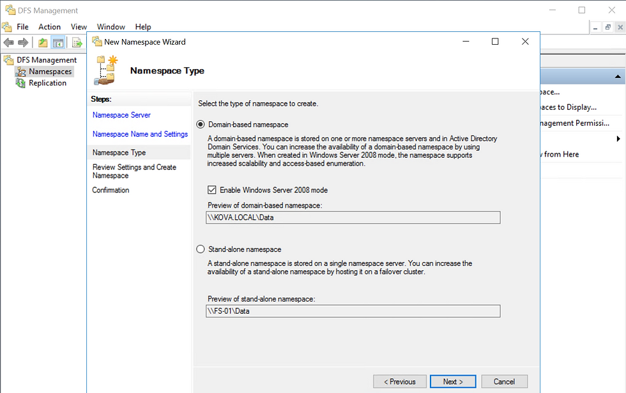Cancel the New Namespace Wizard
Image resolution: width=626 pixels, height=393 pixels.
tap(504, 381)
